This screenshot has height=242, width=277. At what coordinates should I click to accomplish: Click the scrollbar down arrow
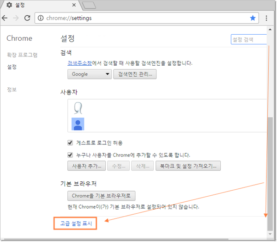click(x=270, y=234)
